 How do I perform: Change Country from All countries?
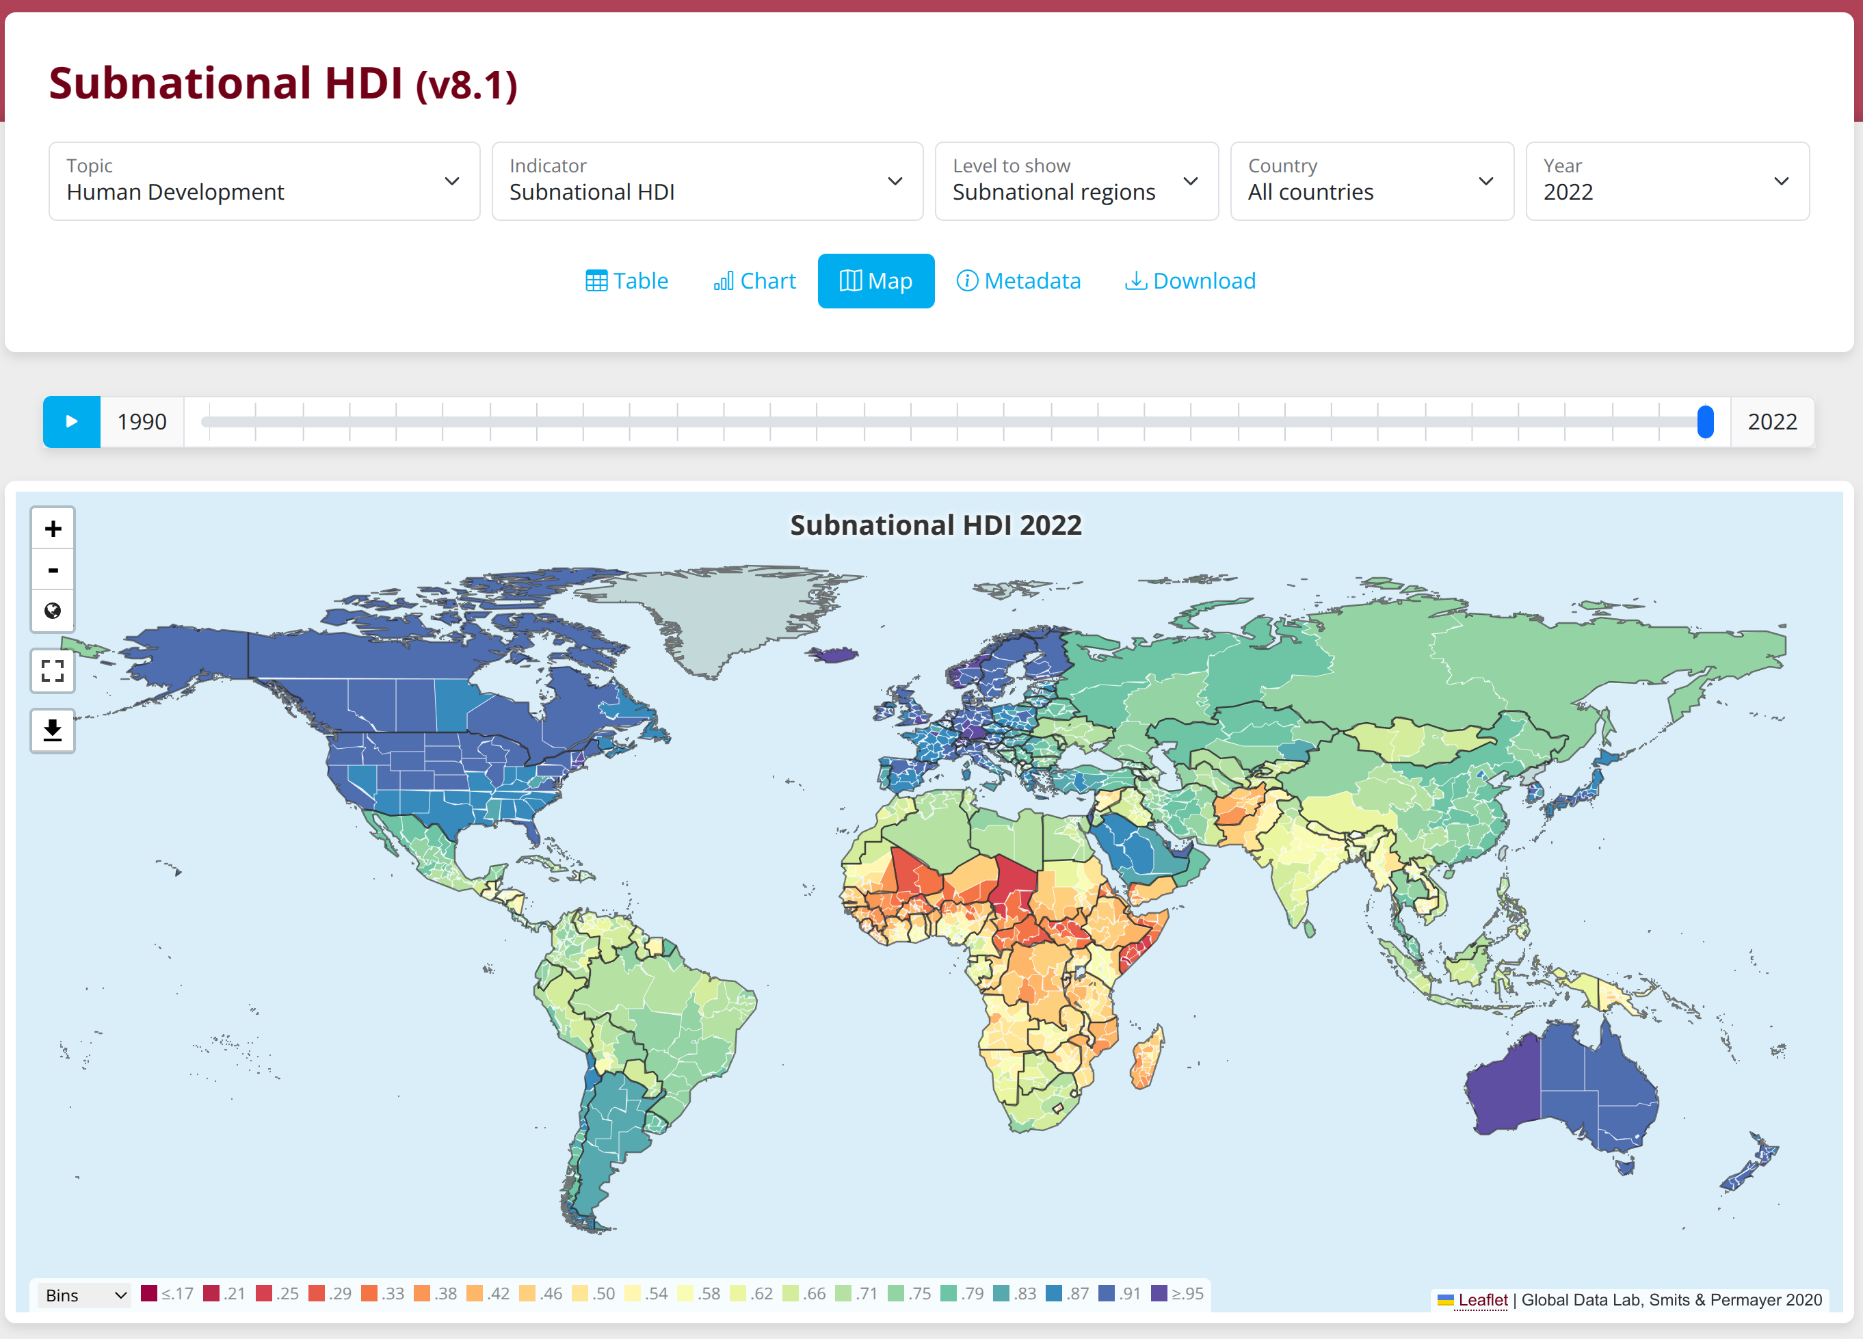click(x=1371, y=181)
